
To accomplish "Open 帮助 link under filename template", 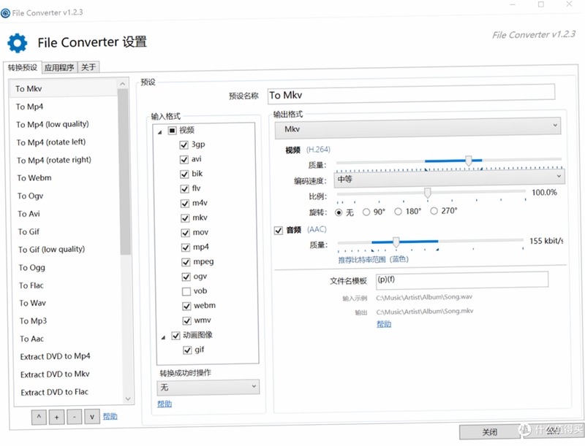I will (384, 324).
